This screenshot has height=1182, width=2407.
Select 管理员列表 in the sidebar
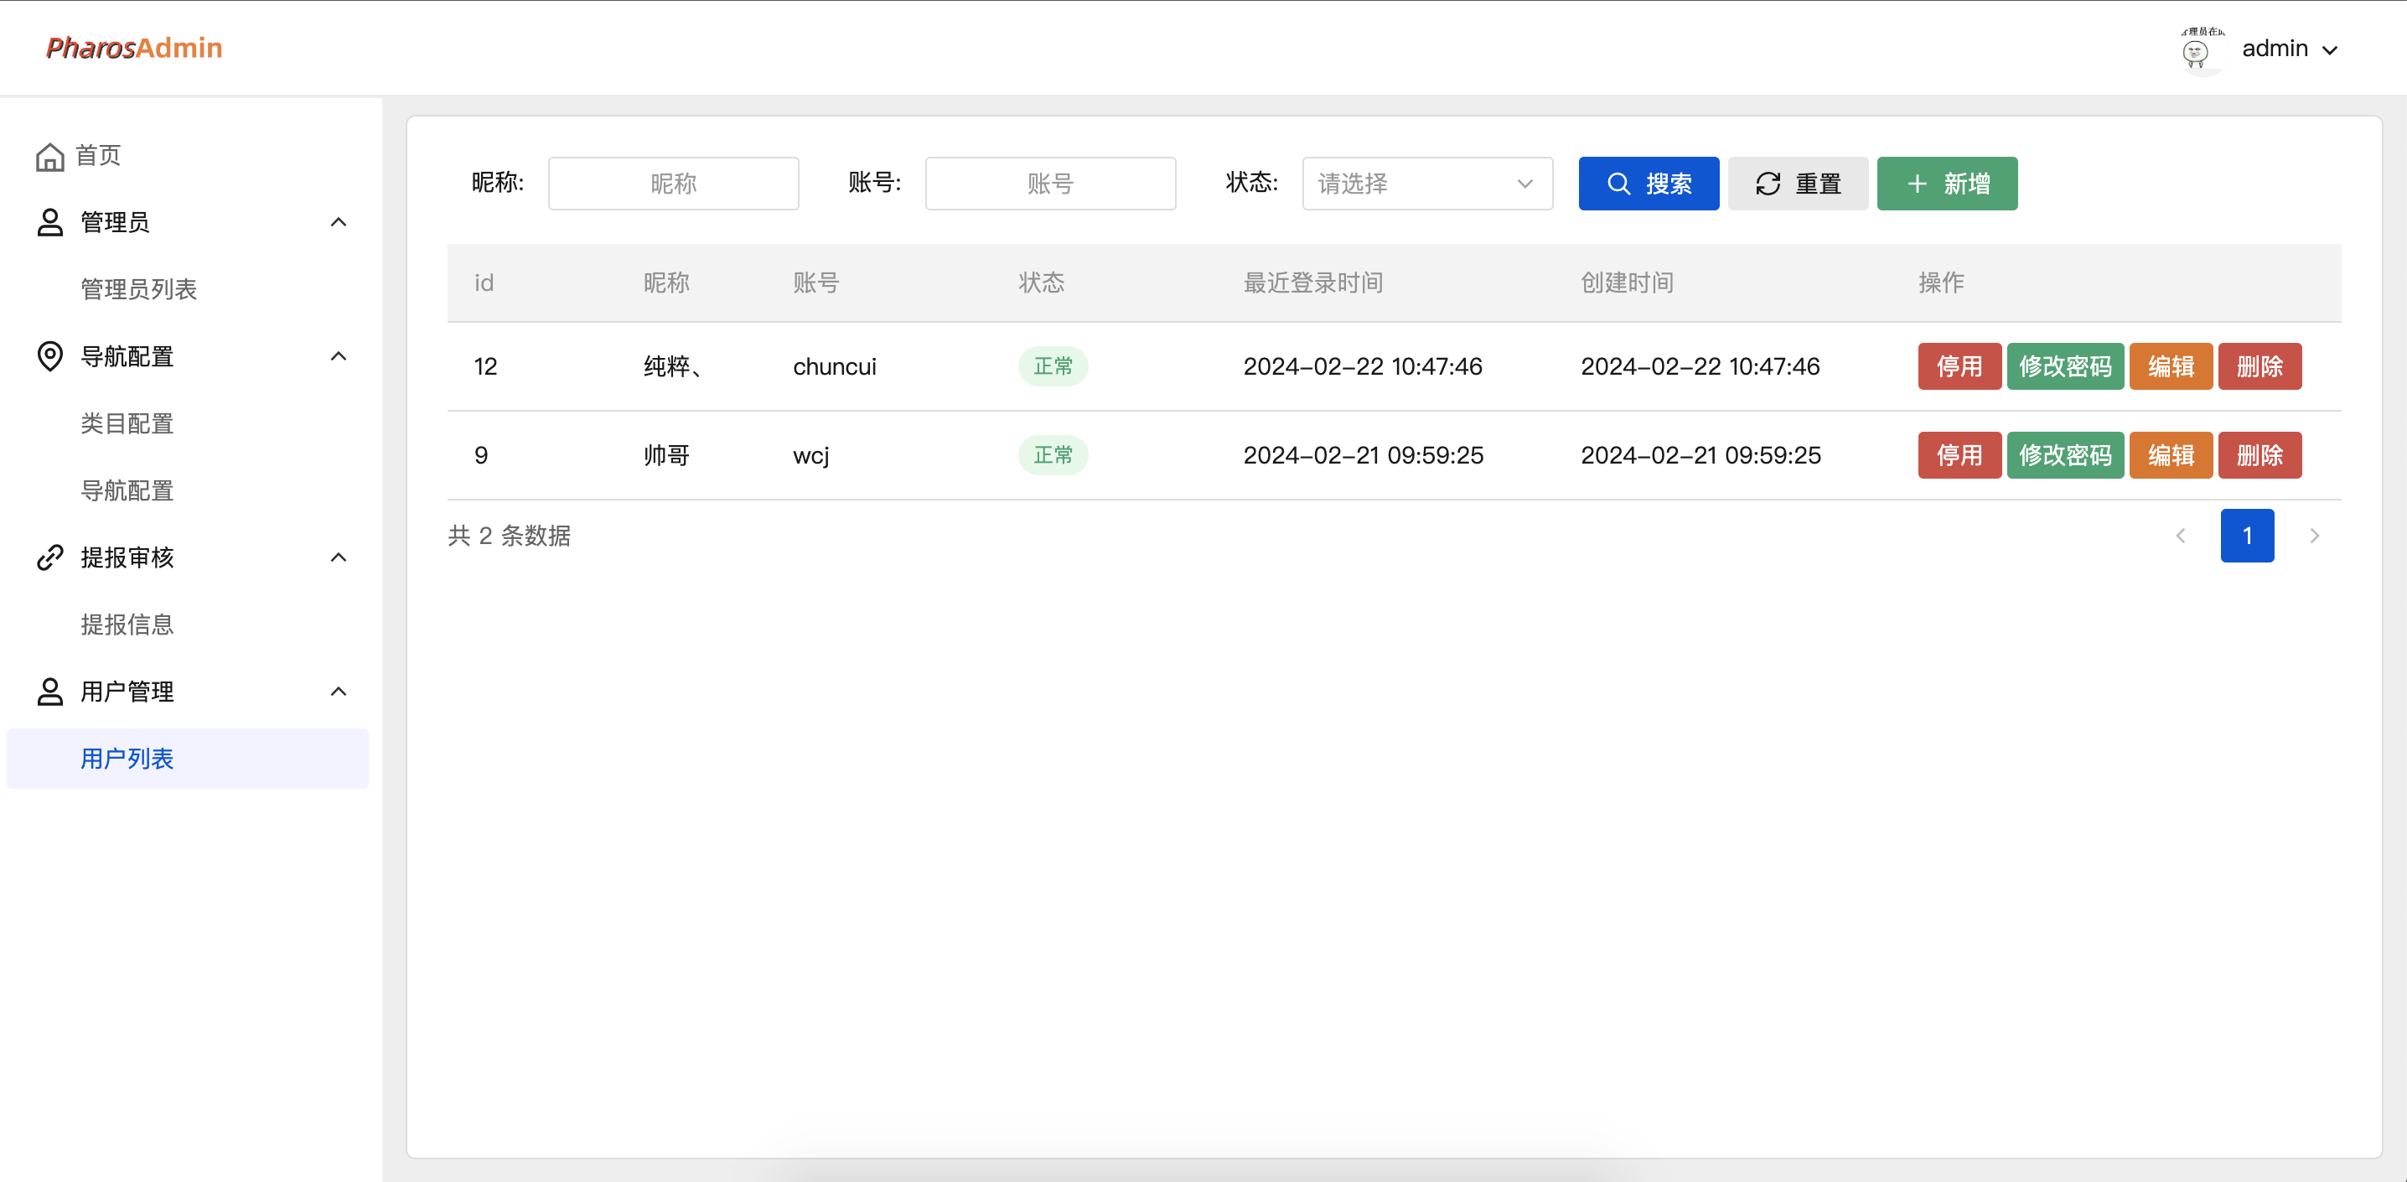coord(138,288)
